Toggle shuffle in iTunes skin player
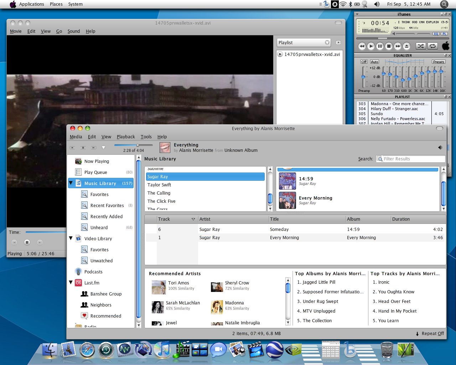Screen dimensions: 456x365 [421, 46]
